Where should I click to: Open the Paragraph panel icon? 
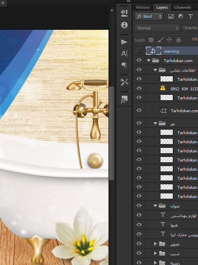[124, 65]
